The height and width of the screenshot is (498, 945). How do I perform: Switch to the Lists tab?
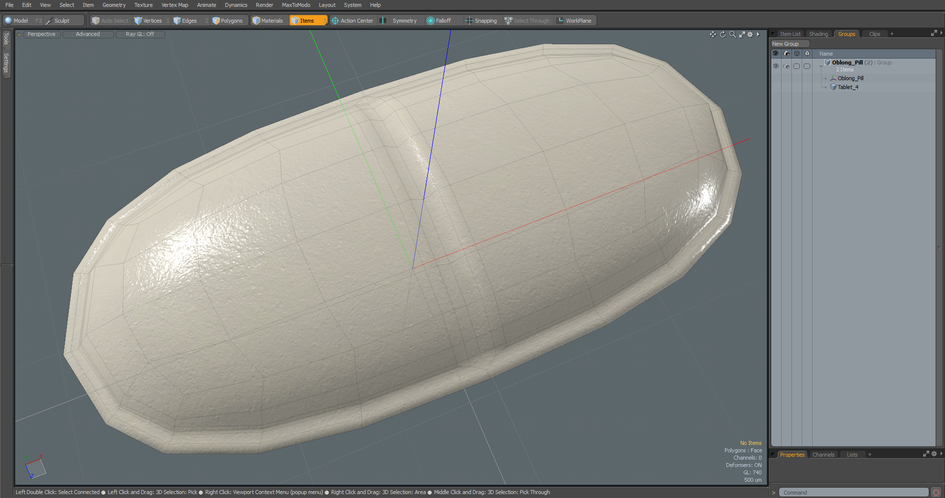852,455
